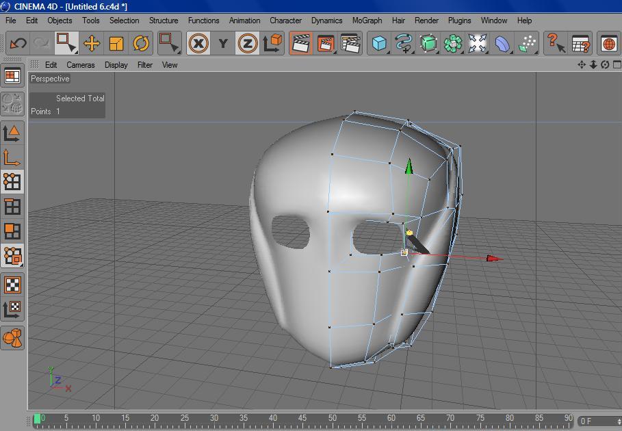Select the Texture Axis tool
This screenshot has height=431, width=622.
tap(12, 309)
